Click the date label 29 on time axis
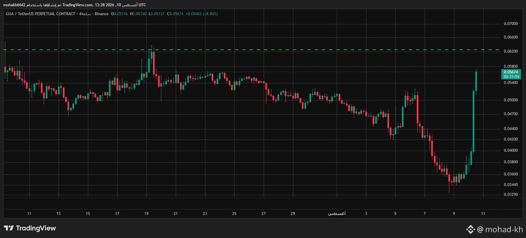The image size is (526, 238). pyautogui.click(x=293, y=214)
